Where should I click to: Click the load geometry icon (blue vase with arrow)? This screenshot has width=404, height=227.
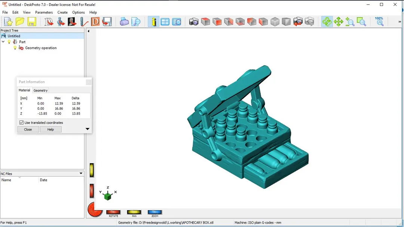click(61, 22)
